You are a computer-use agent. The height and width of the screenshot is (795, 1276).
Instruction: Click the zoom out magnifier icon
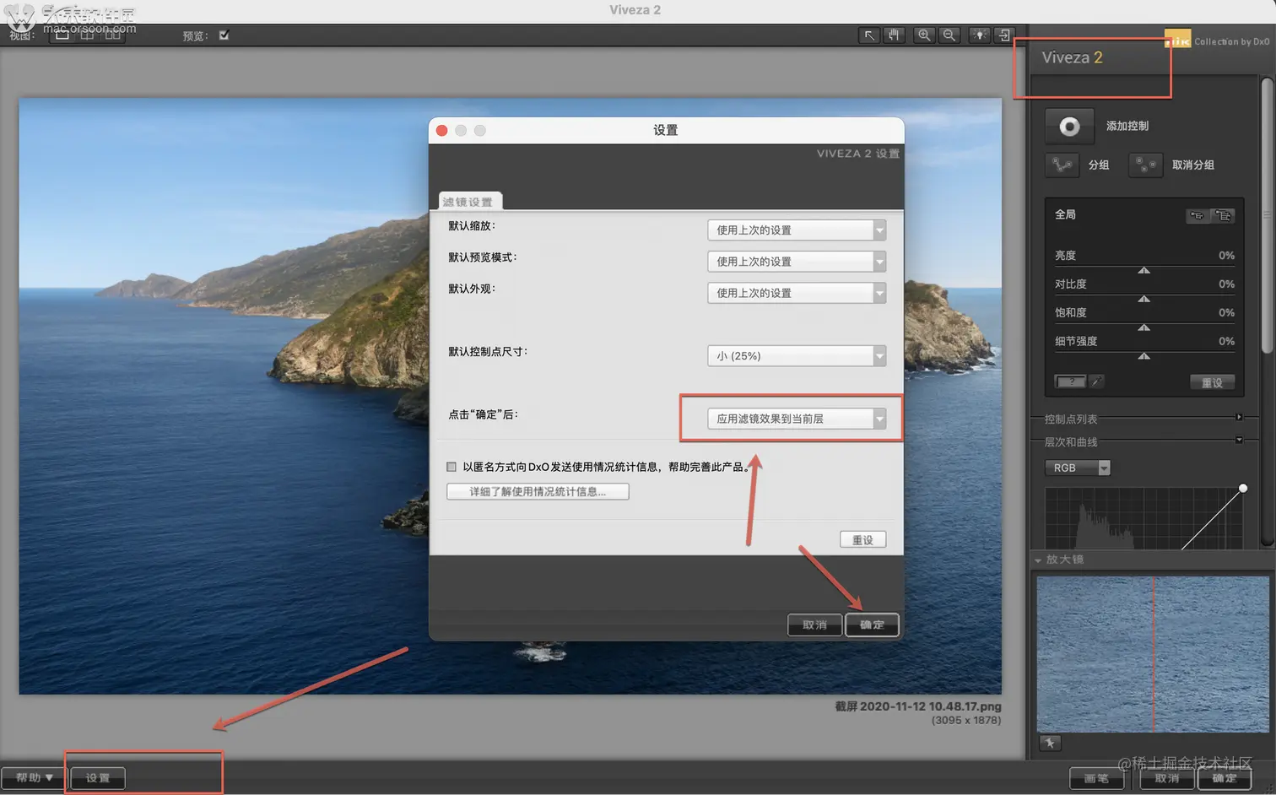click(x=949, y=35)
